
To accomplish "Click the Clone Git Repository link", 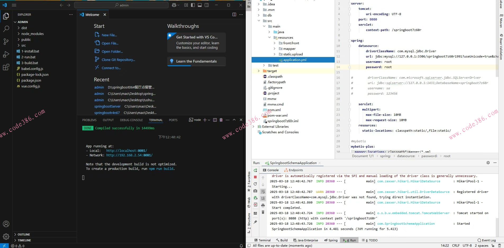I will [x=118, y=60].
